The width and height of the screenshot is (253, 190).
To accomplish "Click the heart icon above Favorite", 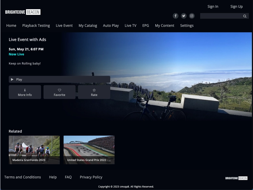I will click(60, 90).
